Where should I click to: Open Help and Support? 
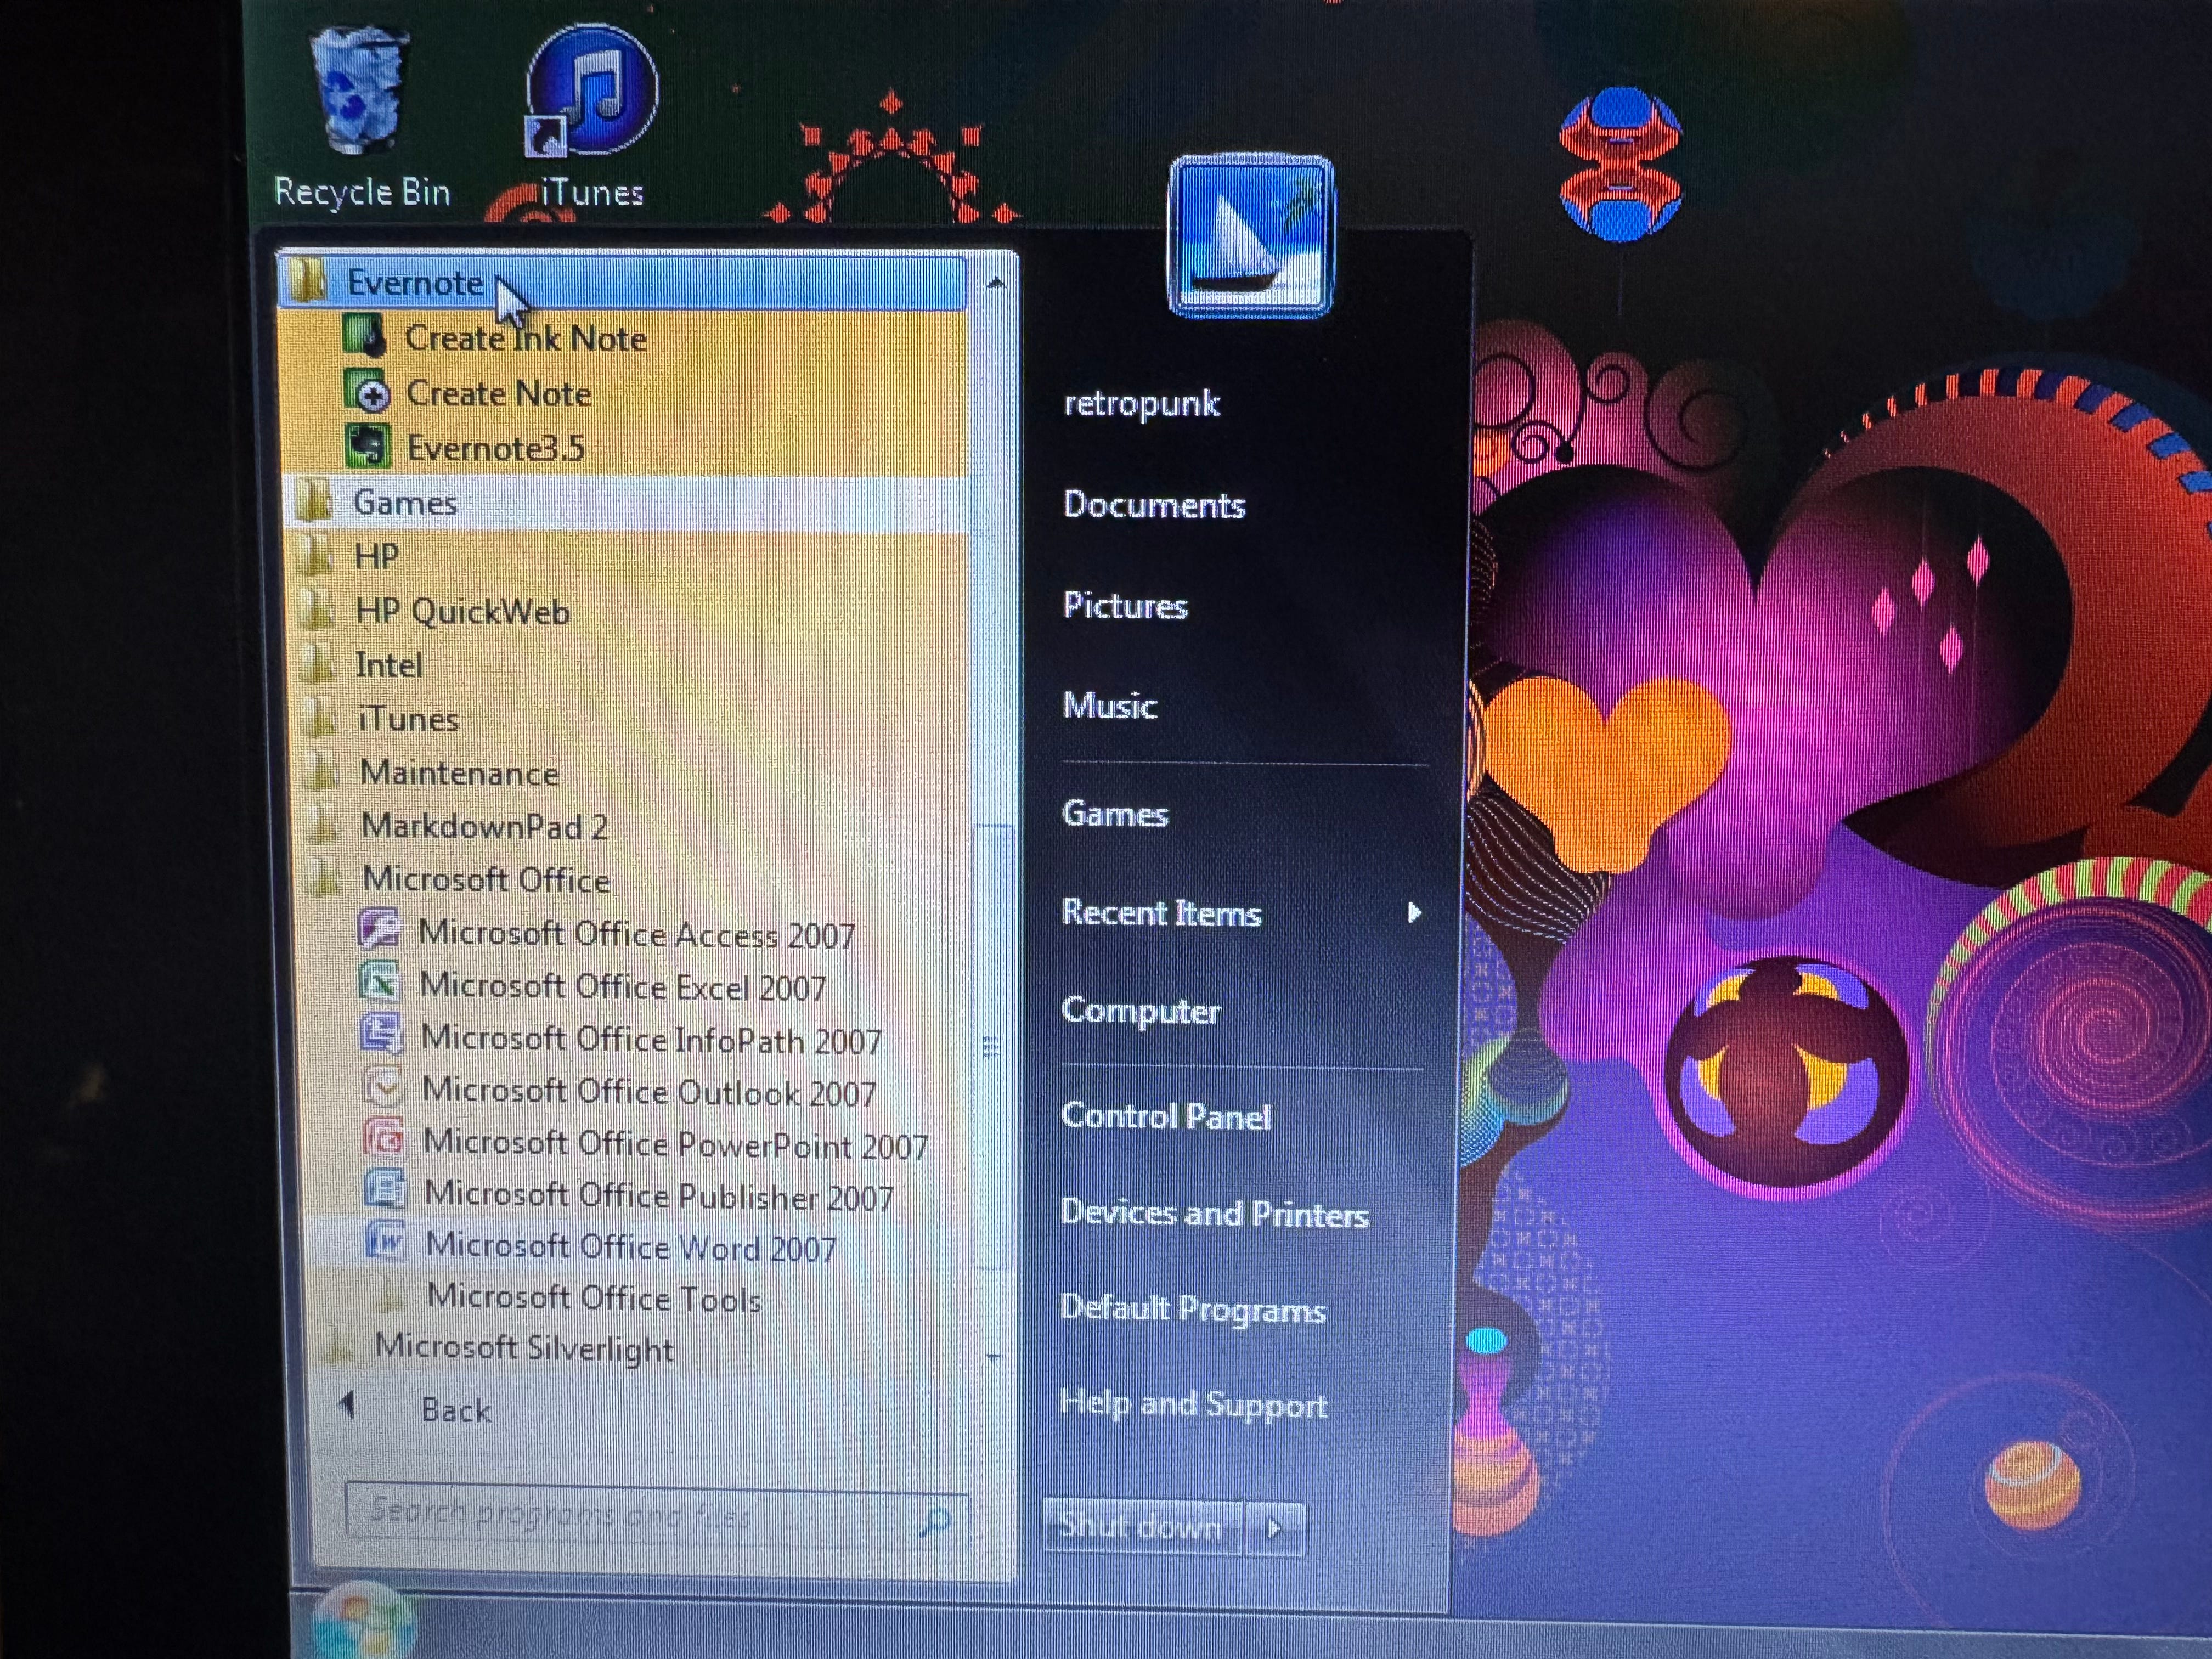click(1193, 1404)
